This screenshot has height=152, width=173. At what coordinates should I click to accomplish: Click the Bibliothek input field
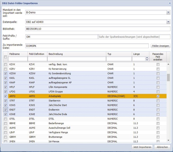click(x=98, y=29)
